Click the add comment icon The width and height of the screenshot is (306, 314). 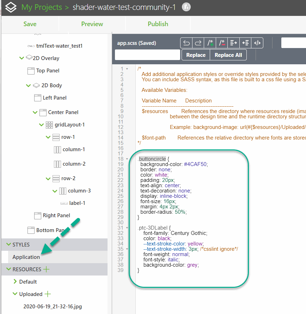[210, 43]
